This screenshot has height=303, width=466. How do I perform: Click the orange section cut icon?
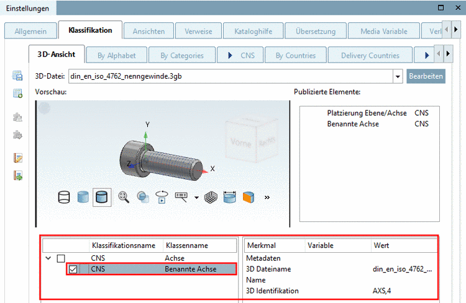tap(249, 197)
